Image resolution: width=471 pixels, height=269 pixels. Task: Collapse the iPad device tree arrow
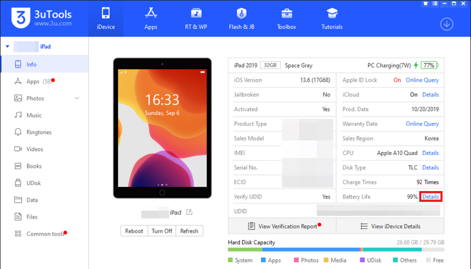(x=8, y=46)
